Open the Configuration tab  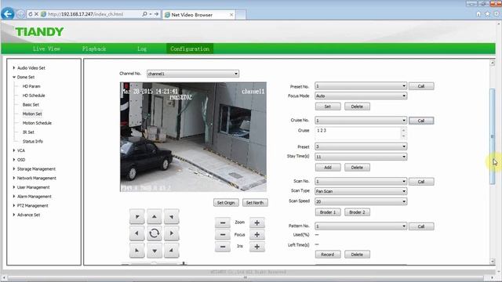coord(190,49)
